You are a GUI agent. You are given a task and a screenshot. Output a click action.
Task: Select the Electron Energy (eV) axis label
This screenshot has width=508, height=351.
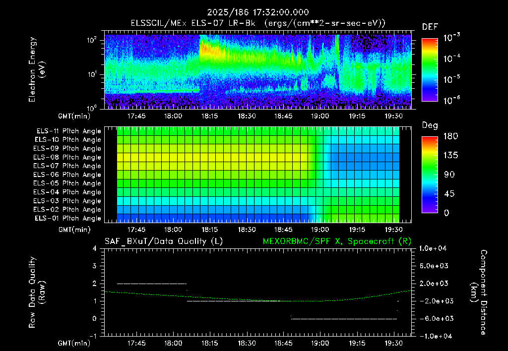coord(37,69)
